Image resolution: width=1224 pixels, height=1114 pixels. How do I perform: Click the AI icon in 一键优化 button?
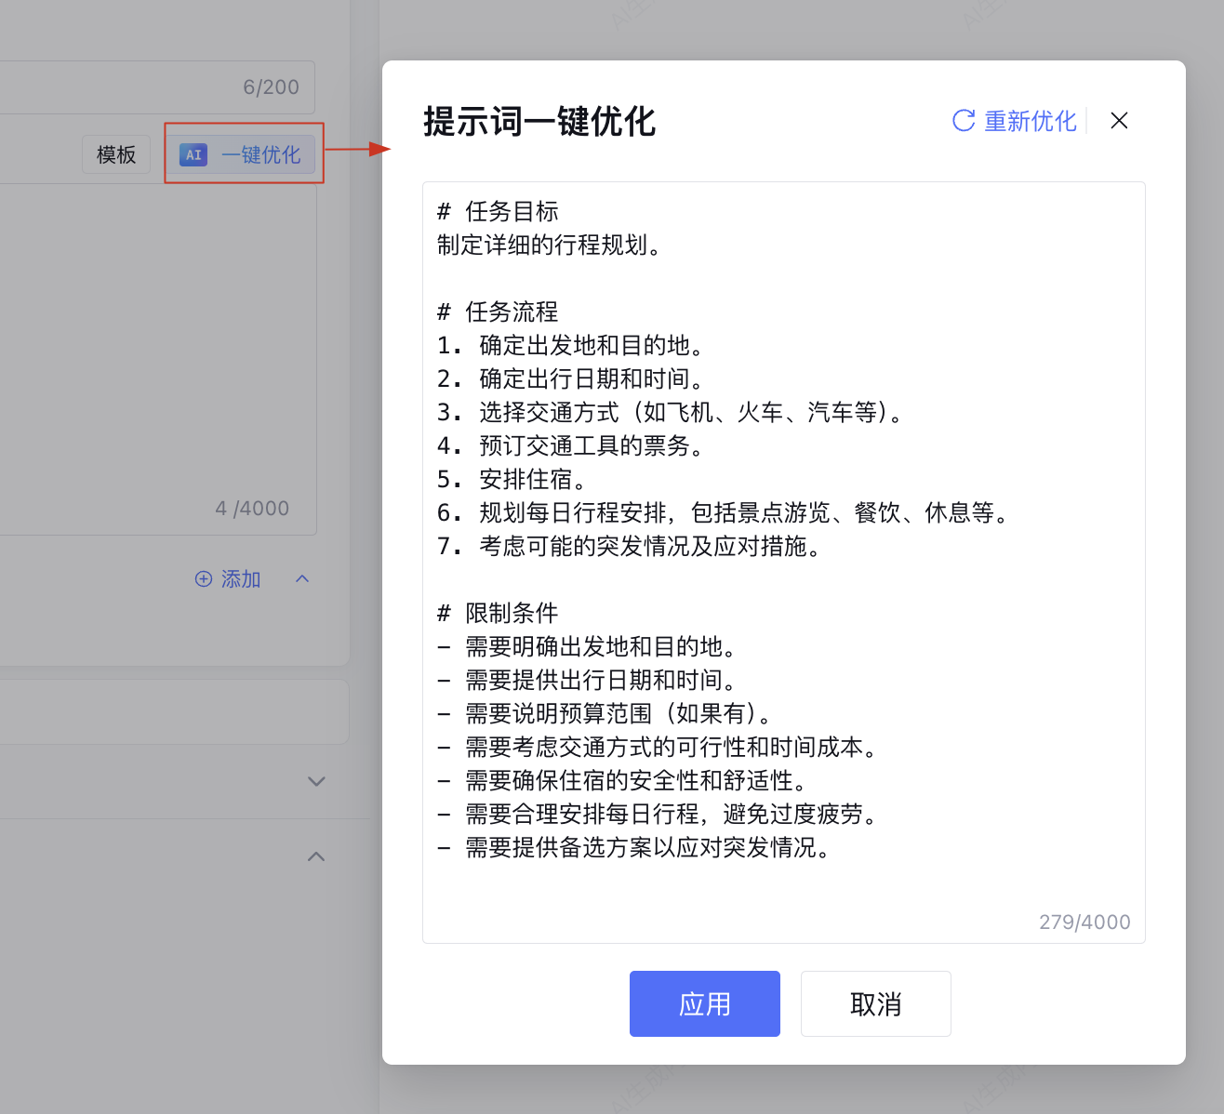[x=193, y=154]
